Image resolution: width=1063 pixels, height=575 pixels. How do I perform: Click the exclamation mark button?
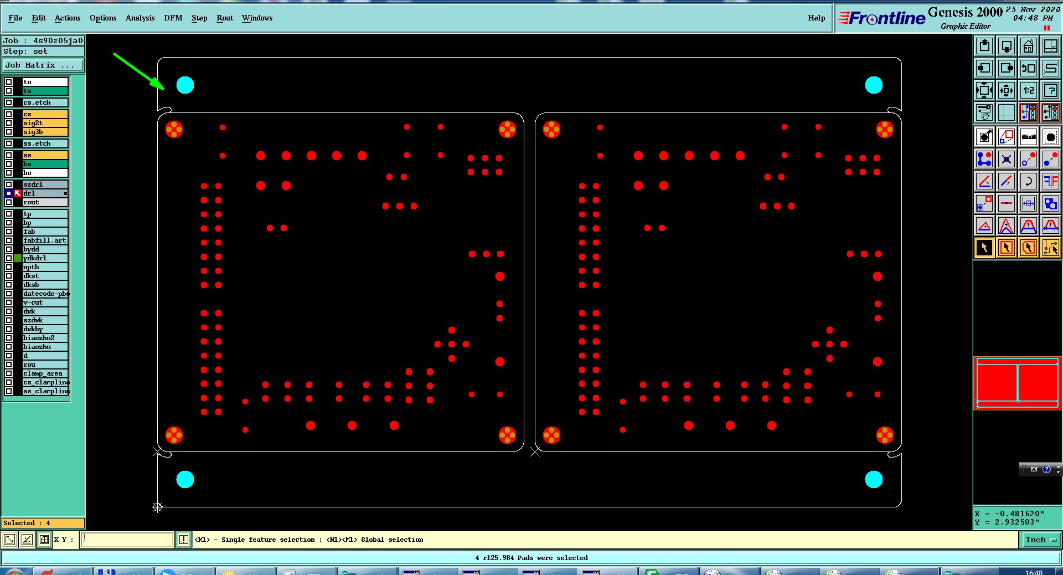(x=184, y=540)
